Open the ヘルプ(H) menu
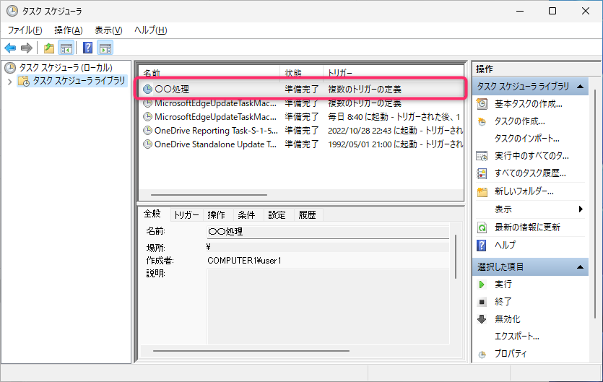The image size is (603, 382). pyautogui.click(x=150, y=30)
